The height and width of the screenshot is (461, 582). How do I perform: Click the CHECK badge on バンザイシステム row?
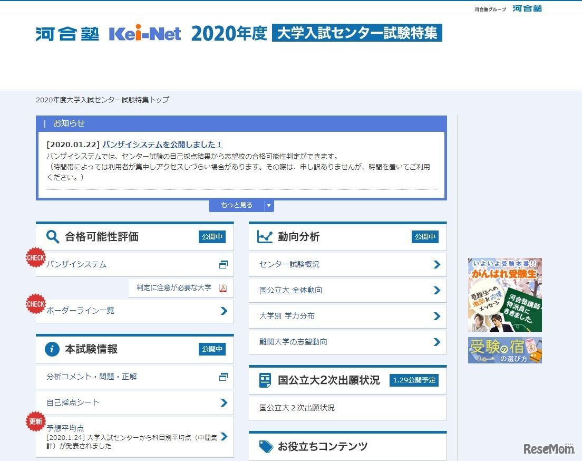click(35, 258)
